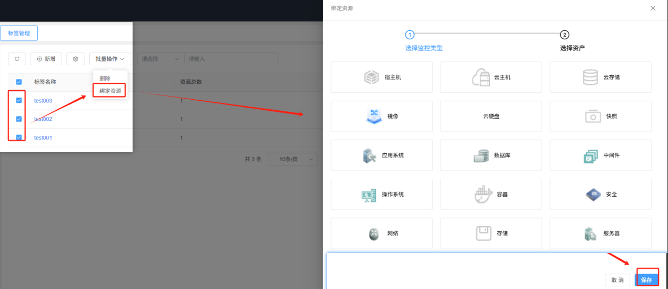Choose the 镜像 image icon
The width and height of the screenshot is (668, 289).
pos(374,116)
